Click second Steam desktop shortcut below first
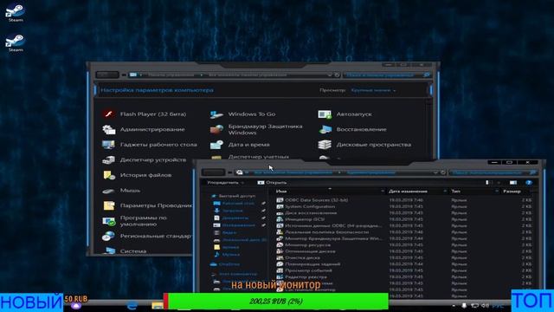The image size is (554, 312). [16, 42]
